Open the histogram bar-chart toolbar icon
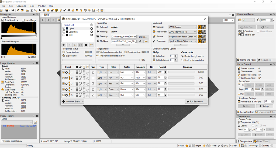The width and height of the screenshot is (276, 148). (x=27, y=10)
